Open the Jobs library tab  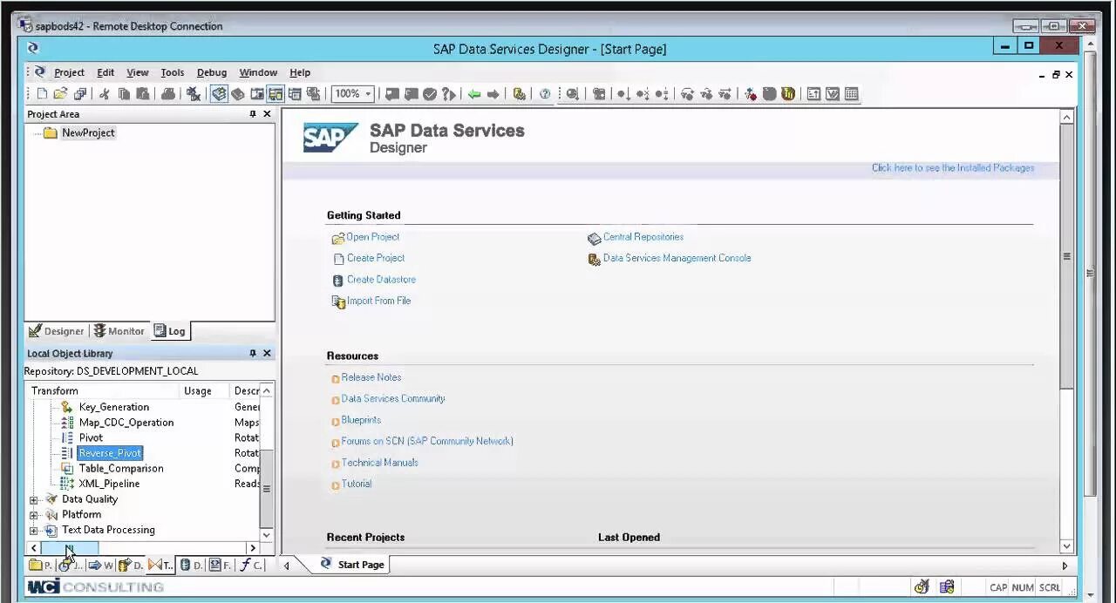click(71, 566)
